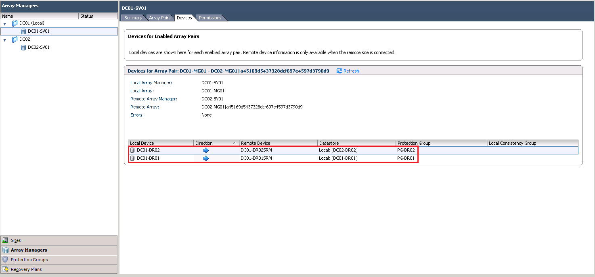Click the DC01-DR02 local device disk icon
Viewport: 595px width, 277px height.
[x=132, y=150]
